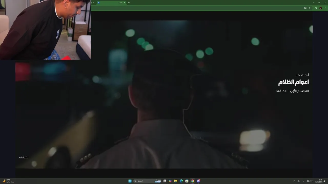Close the active شاشا browser tab
This screenshot has height=184, width=328.
(124, 3)
